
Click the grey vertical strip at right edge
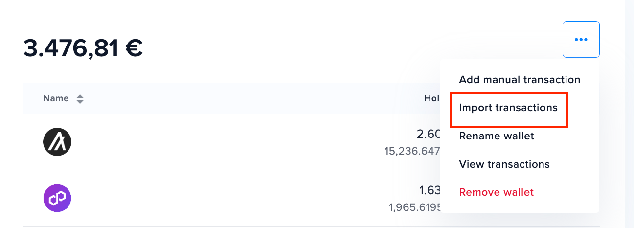click(x=629, y=114)
